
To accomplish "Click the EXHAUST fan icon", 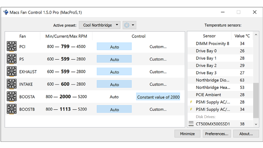I will 12,72.
